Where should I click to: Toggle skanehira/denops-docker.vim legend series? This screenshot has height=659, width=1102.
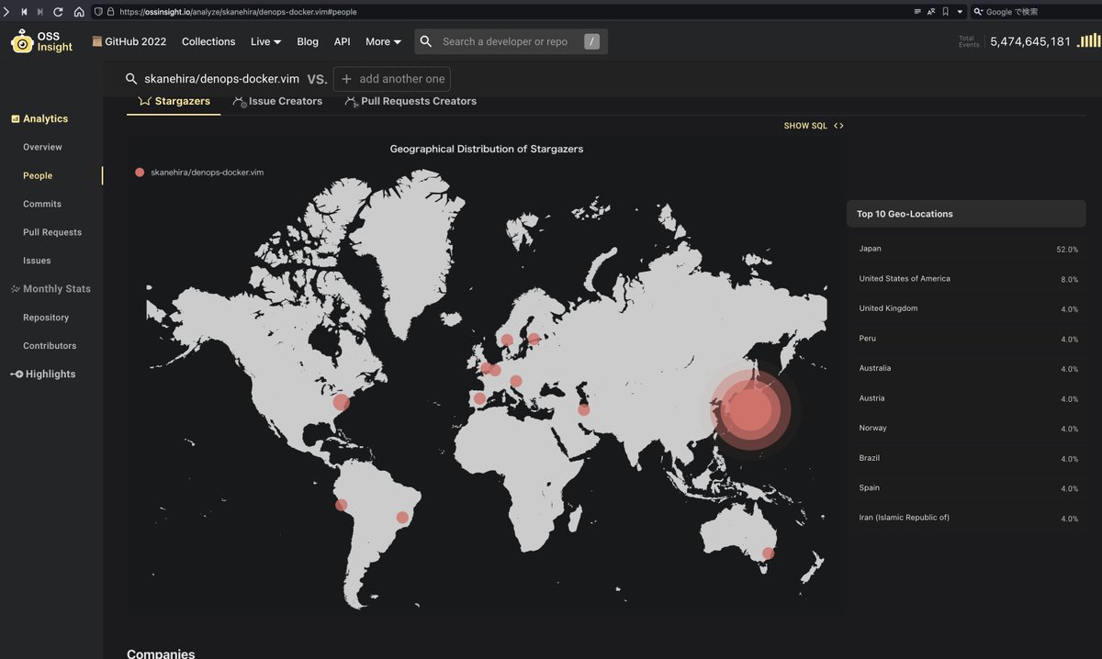click(x=199, y=173)
